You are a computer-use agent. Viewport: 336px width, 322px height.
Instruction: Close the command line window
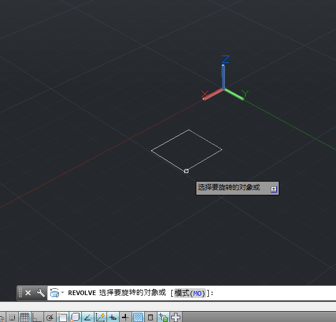[x=28, y=293]
